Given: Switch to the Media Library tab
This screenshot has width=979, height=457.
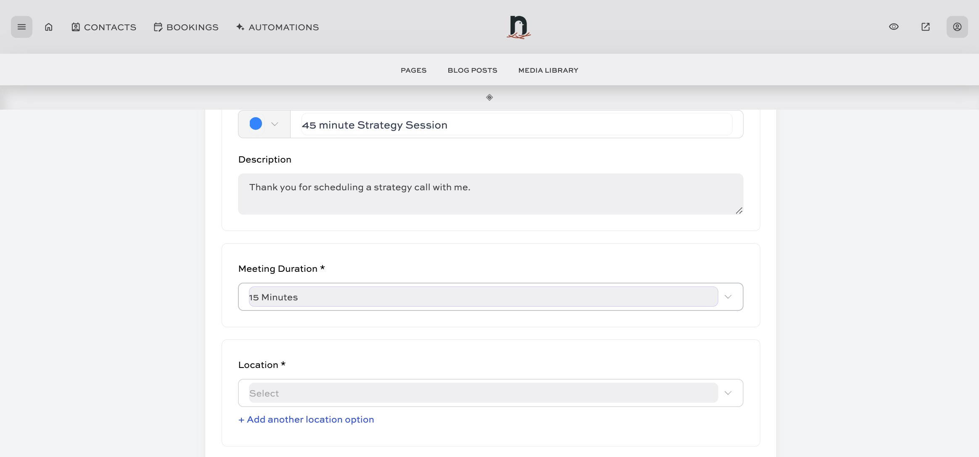Looking at the screenshot, I should (548, 70).
